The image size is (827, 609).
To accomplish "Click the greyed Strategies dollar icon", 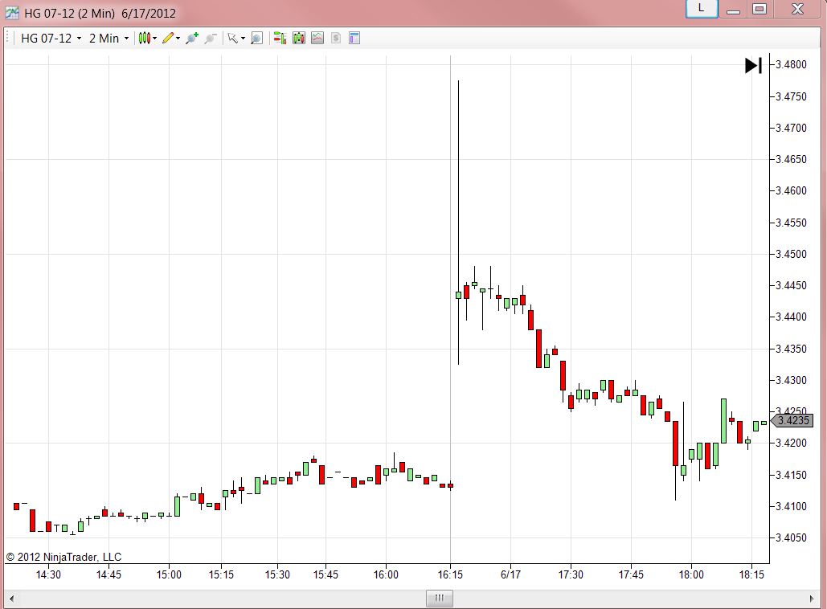I will 336,38.
